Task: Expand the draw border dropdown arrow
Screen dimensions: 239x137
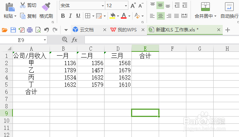Action: click(105, 16)
